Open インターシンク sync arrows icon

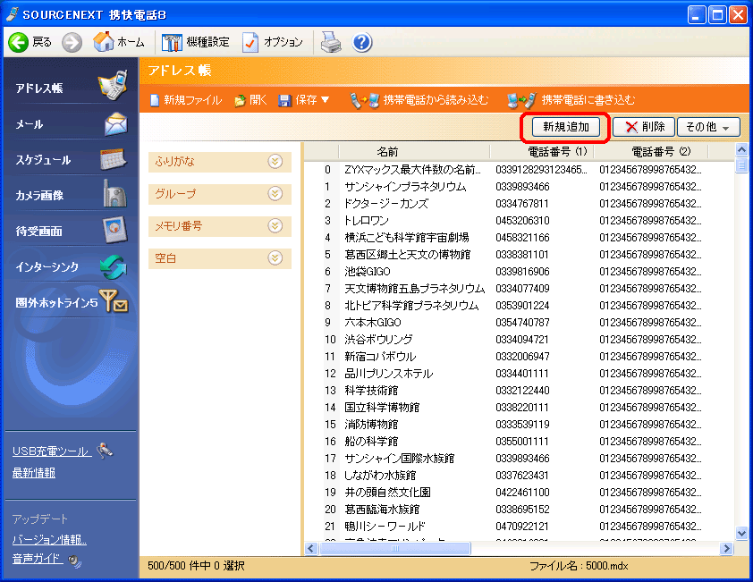pos(114,267)
